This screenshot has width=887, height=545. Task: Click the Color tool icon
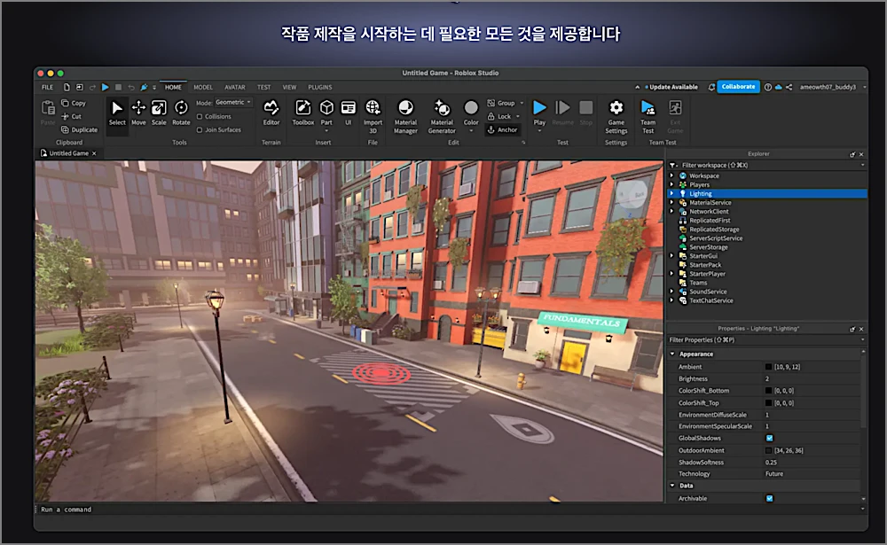471,107
